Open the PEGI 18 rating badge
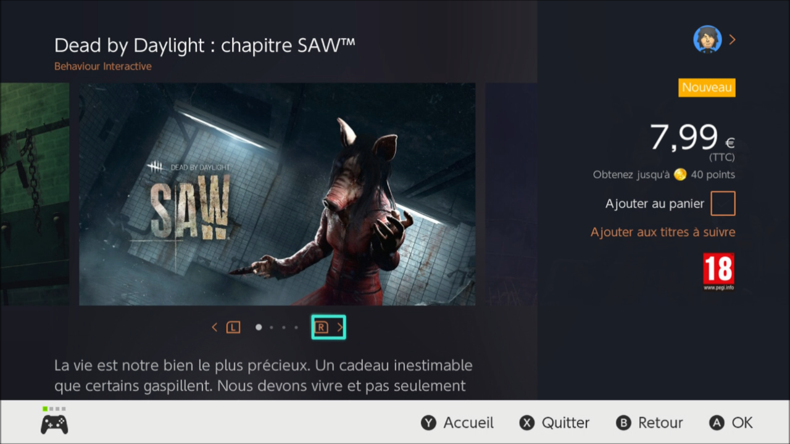 pos(719,271)
